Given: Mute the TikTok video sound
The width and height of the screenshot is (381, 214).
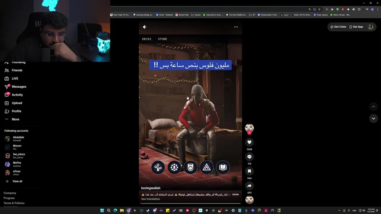Looking at the screenshot, I should pyautogui.click(x=145, y=27).
